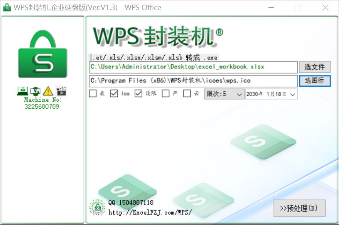Viewport: 339px width, 225px height.
Task: Enable the 云 checkbox
Action: point(187,94)
